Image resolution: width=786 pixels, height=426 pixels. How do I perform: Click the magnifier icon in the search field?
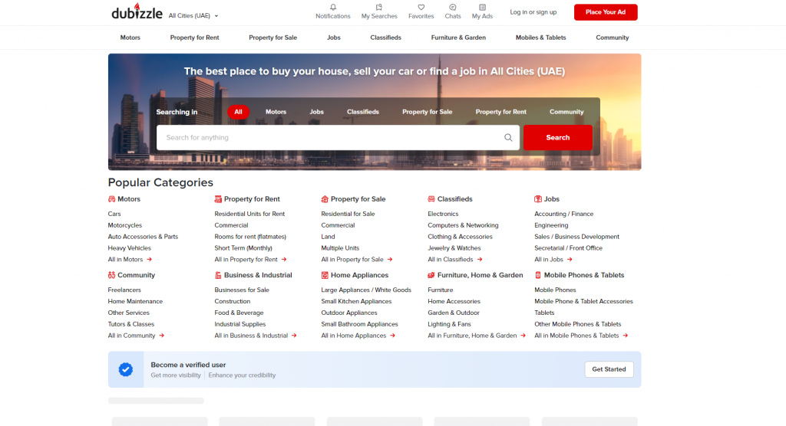[x=508, y=138]
